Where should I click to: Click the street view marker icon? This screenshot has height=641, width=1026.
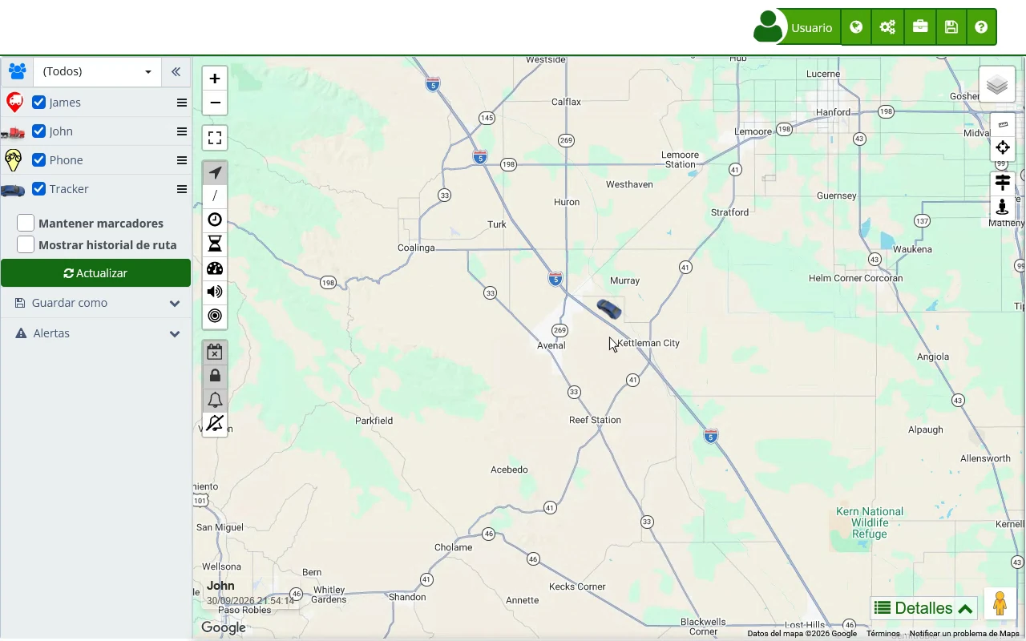point(1003,207)
